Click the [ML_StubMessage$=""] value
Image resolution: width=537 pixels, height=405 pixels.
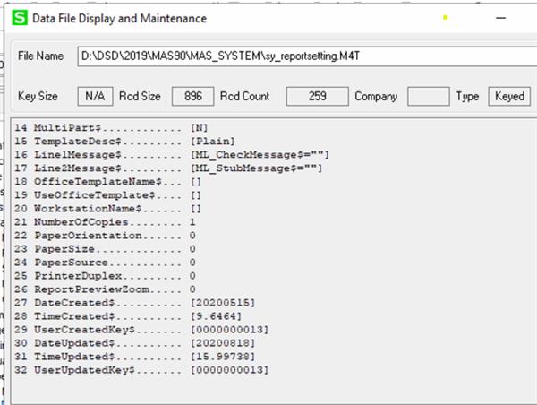pos(256,168)
